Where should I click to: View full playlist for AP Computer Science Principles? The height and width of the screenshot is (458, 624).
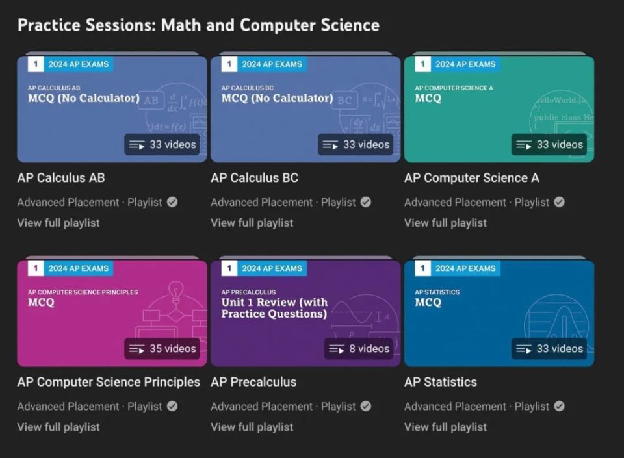click(58, 427)
